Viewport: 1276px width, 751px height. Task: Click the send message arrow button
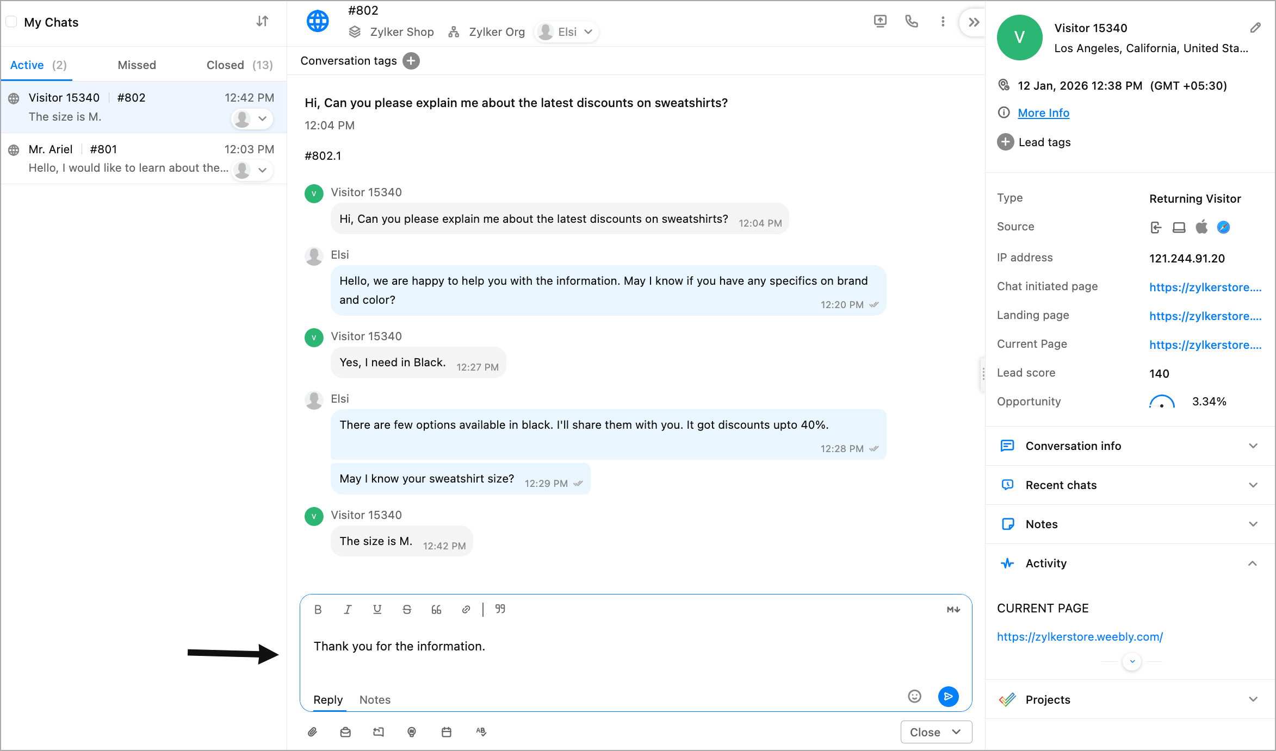tap(948, 696)
